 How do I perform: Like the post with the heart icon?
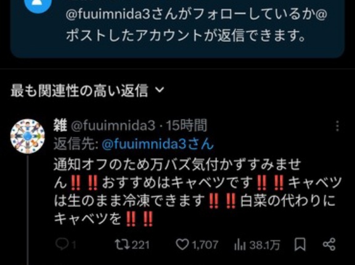pyautogui.click(x=182, y=245)
